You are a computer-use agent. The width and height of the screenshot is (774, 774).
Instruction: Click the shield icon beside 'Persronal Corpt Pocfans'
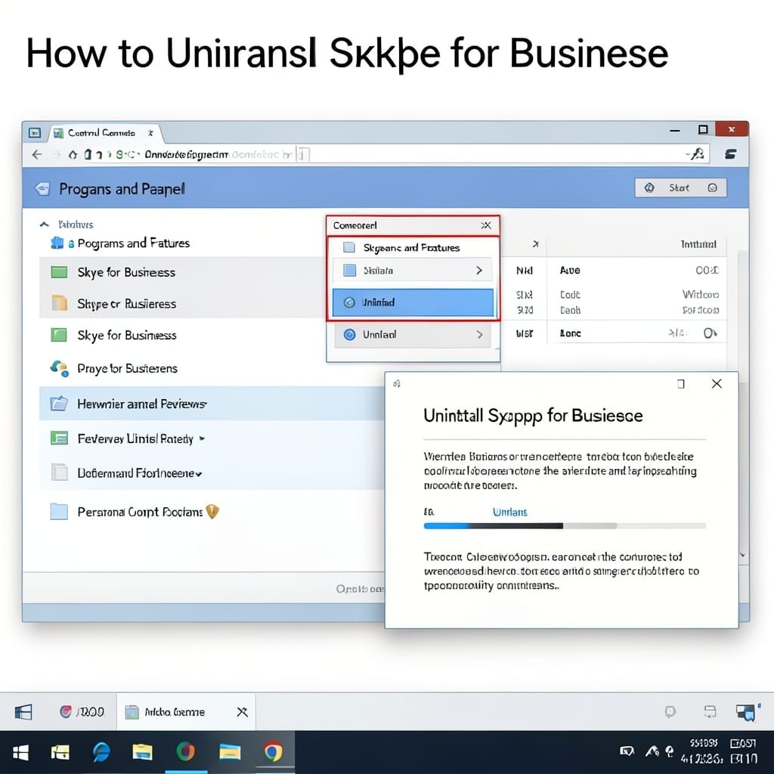click(212, 512)
